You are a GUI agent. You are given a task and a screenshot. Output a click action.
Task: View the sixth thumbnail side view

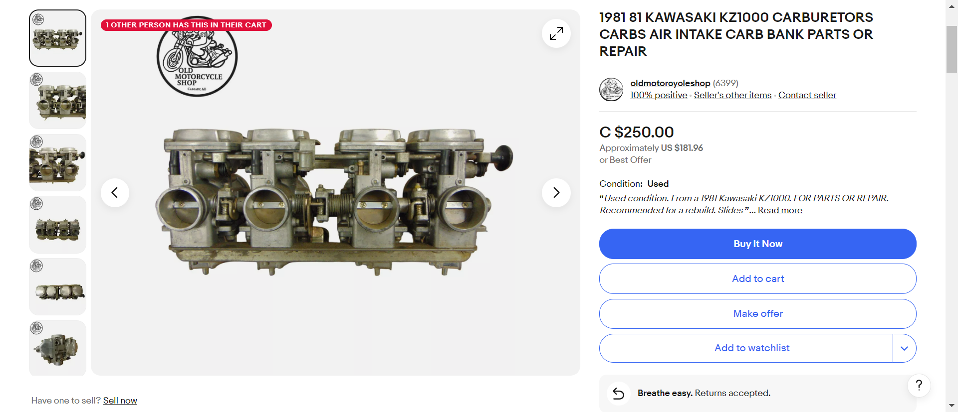pyautogui.click(x=57, y=348)
